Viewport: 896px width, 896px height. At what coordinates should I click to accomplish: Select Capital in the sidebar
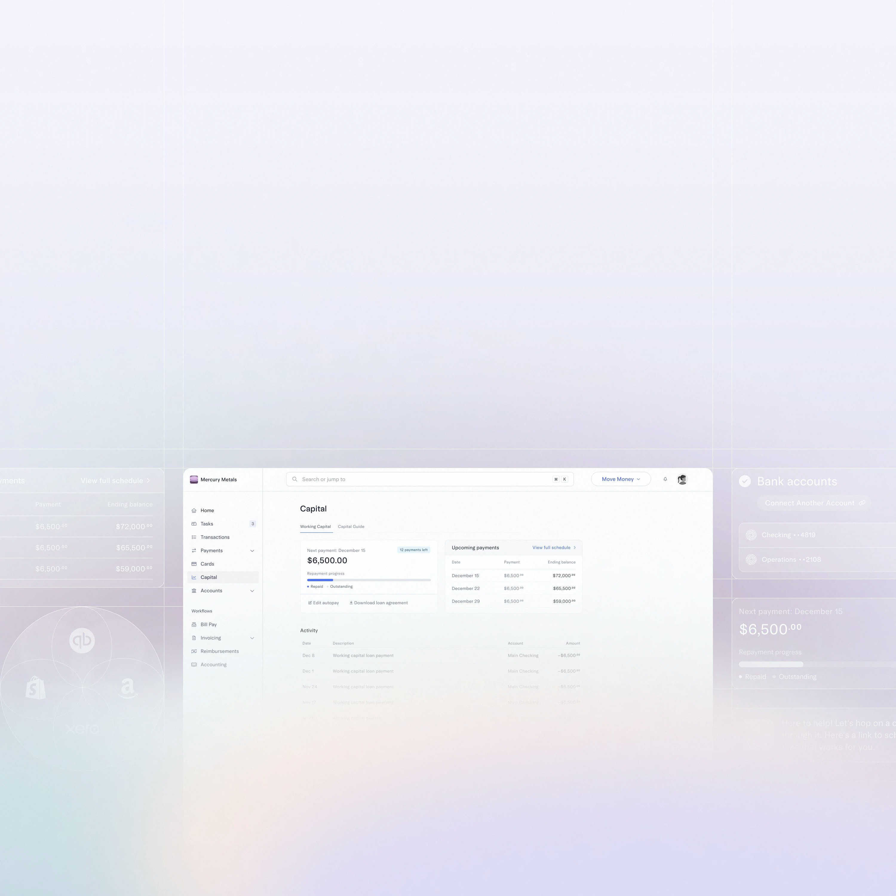223,577
